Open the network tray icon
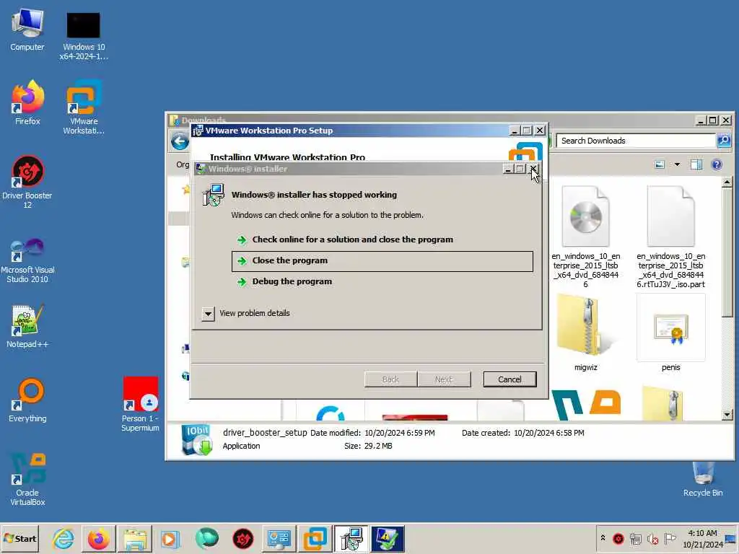Screen dimensions: 739x554 click(635, 538)
